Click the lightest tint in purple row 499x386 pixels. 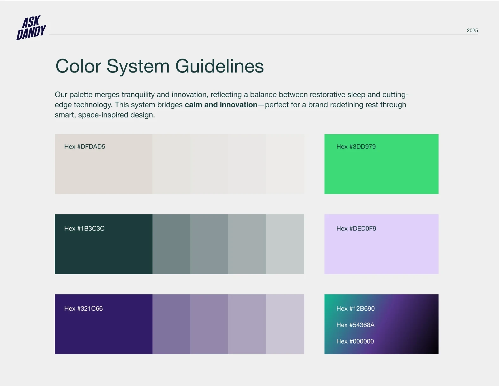(x=285, y=324)
